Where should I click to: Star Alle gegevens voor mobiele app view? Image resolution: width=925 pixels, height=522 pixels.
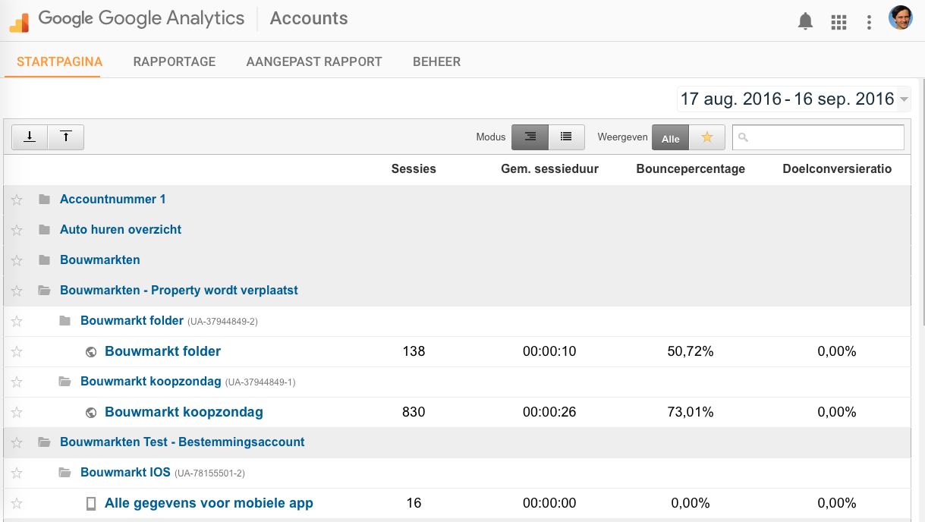click(17, 503)
